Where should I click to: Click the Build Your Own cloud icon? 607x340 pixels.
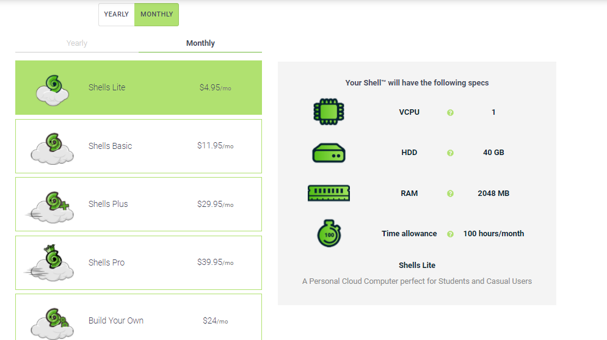coord(53,322)
